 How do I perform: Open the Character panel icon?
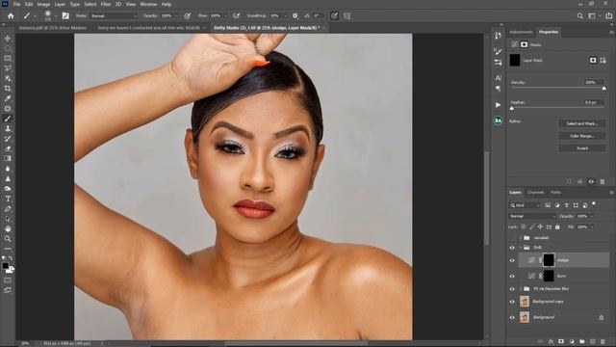[x=499, y=78]
